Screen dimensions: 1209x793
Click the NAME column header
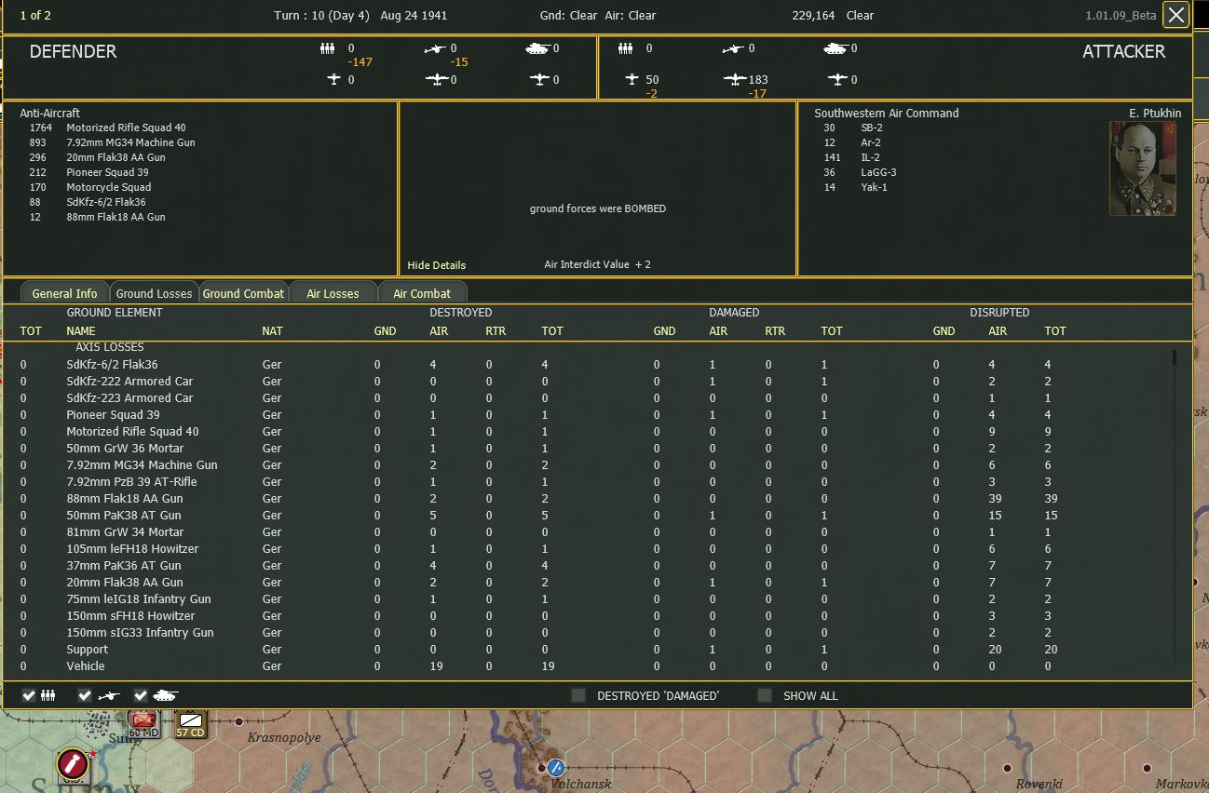pyautogui.click(x=81, y=330)
